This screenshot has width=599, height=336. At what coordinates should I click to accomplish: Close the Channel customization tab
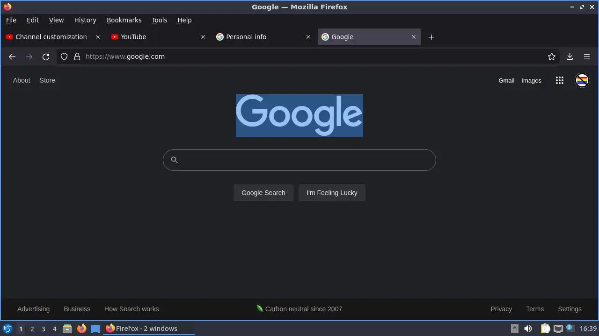tap(97, 37)
